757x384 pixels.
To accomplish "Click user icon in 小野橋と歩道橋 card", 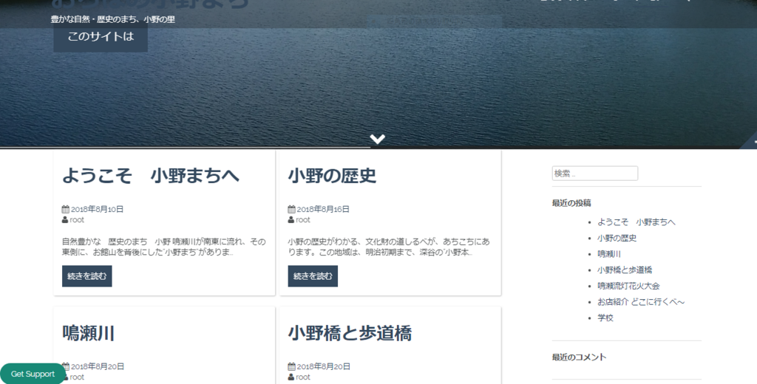I will click(x=291, y=377).
